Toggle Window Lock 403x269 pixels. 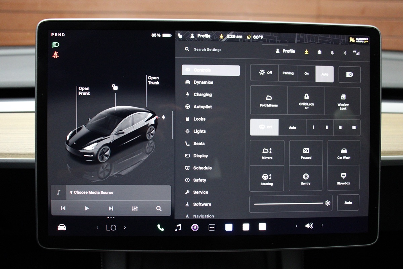343,101
